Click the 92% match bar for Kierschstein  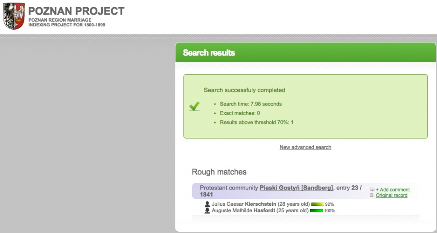(318, 204)
